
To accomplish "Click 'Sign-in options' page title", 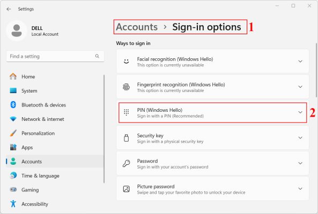I will [206, 27].
